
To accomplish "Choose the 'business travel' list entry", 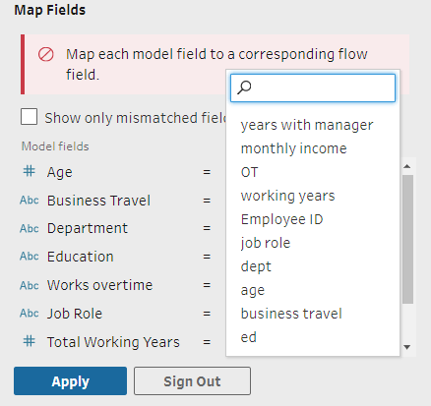I will pyautogui.click(x=291, y=314).
